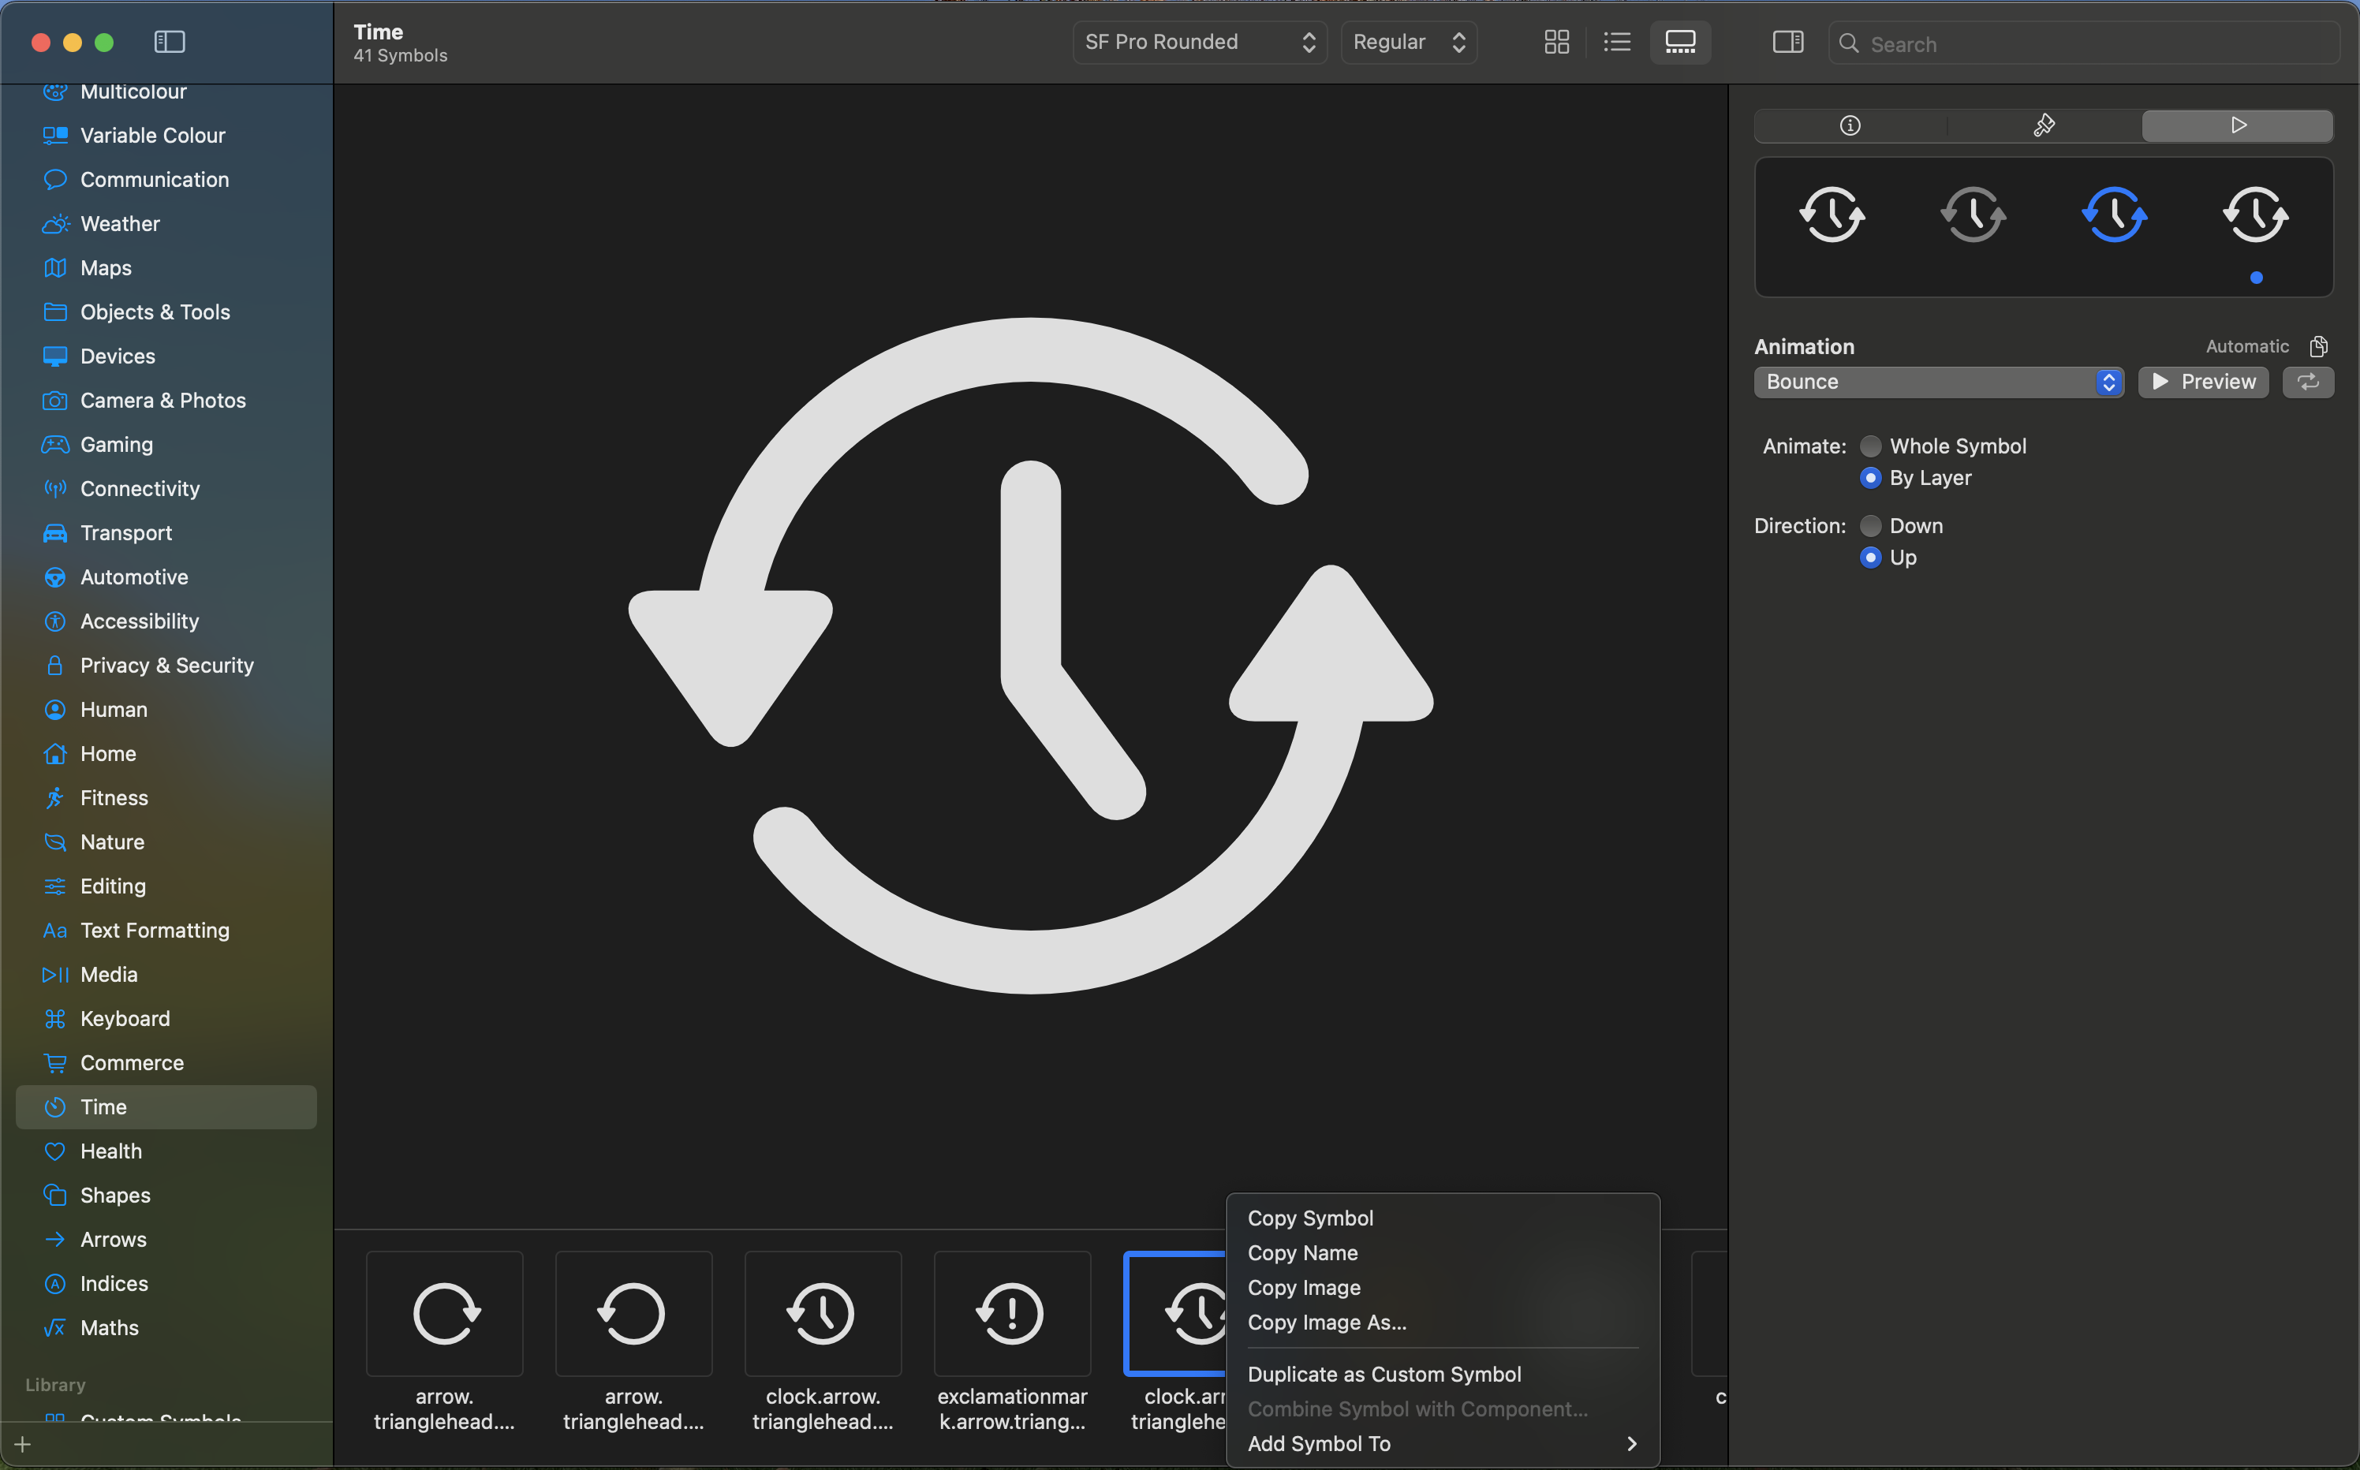Open Arrows category in sidebar
This screenshot has width=2360, height=1470.
coord(166,1240)
